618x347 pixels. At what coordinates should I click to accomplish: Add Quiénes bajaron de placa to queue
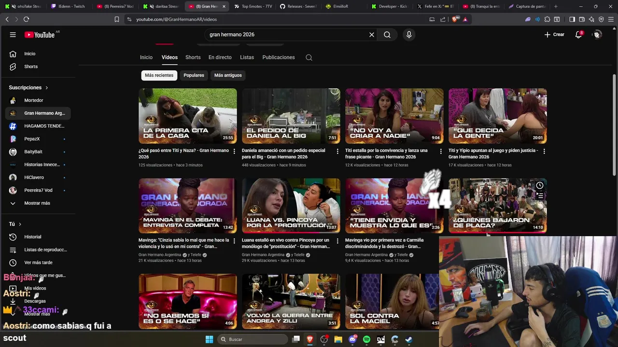click(540, 196)
